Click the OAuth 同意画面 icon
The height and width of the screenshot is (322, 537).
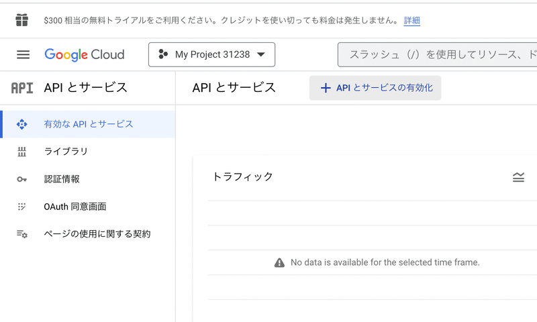(x=21, y=207)
